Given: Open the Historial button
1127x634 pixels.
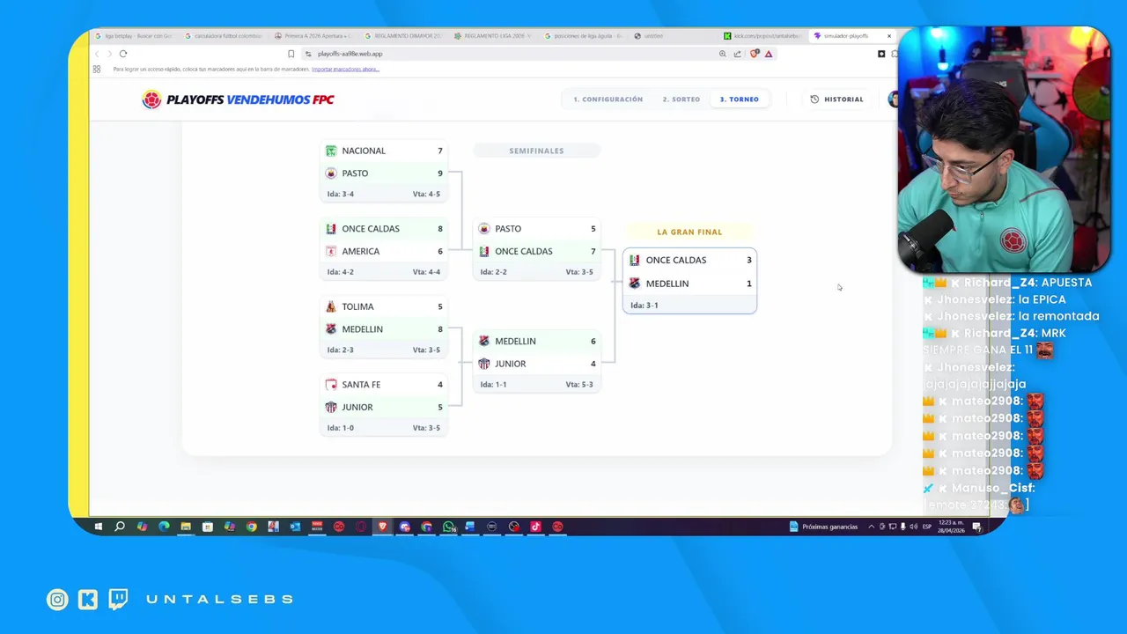Looking at the screenshot, I should coord(836,100).
